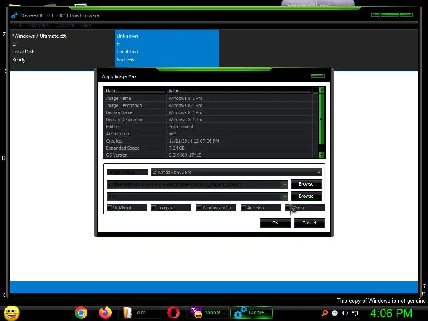Click the Name column header
428x321 pixels.
(135, 91)
